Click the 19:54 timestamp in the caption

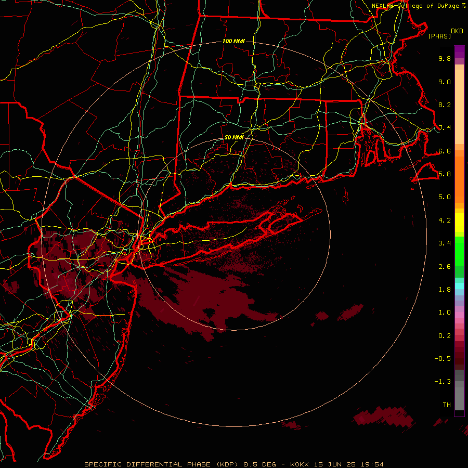click(x=373, y=464)
